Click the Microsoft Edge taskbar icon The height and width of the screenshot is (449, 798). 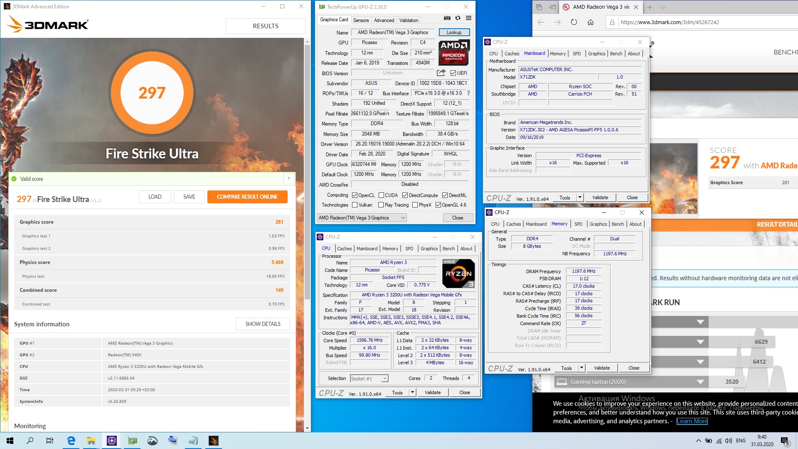pyautogui.click(x=71, y=441)
